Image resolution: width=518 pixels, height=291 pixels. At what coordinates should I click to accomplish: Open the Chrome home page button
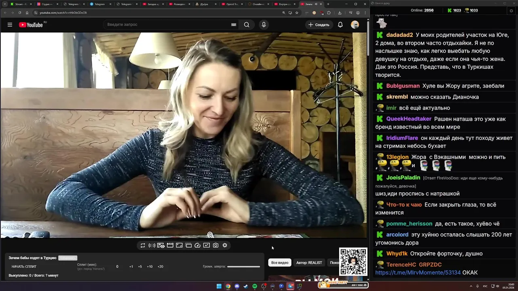point(27,13)
